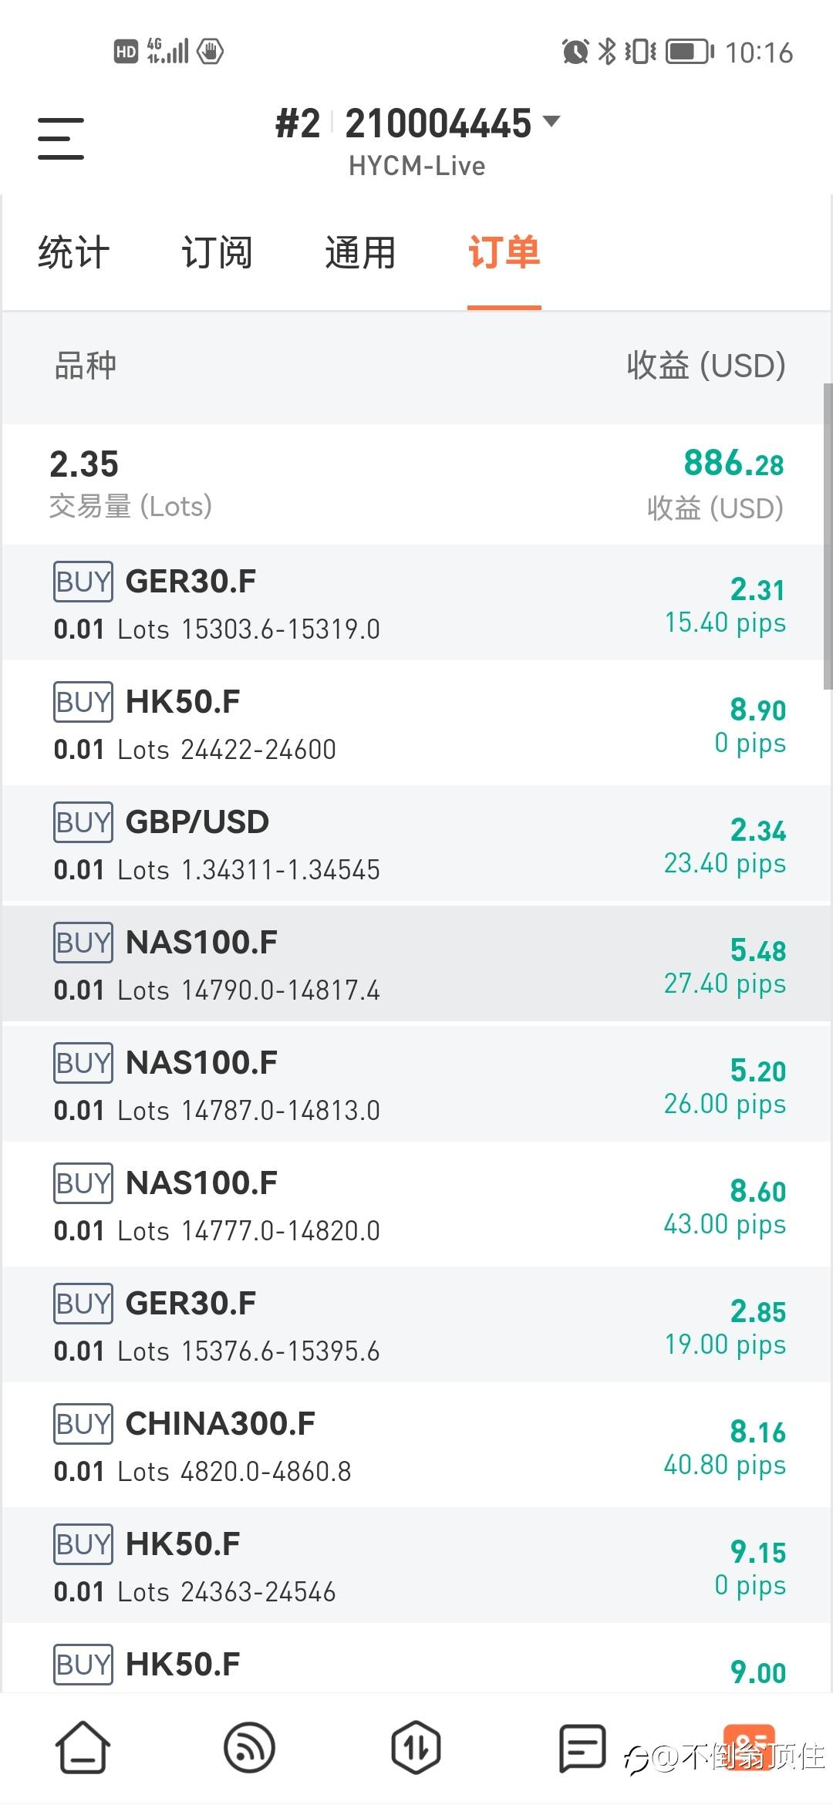The height and width of the screenshot is (1805, 833).
Task: Expand the account 210004445 dropdown arrow
Action: point(551,121)
